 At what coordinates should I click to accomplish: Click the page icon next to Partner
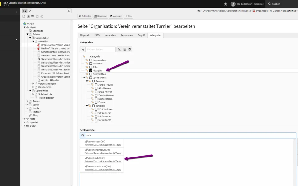pyautogui.click(x=30, y=112)
